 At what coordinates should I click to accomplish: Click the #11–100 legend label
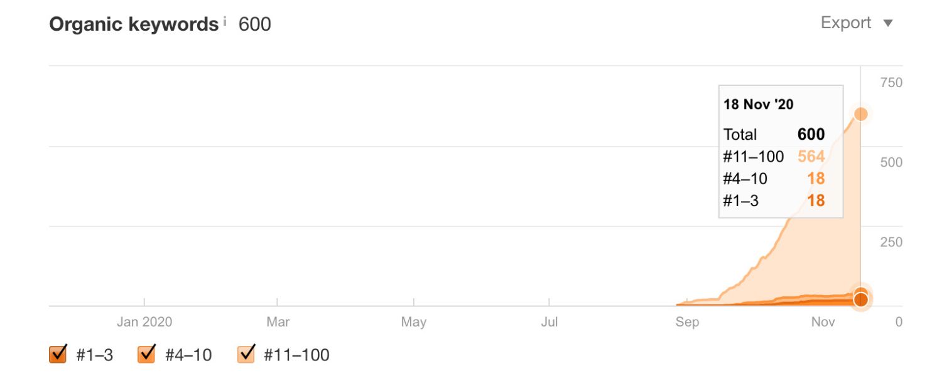(296, 355)
